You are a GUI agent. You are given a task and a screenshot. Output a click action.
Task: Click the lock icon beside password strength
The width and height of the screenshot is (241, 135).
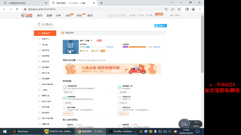[x=120, y=87]
